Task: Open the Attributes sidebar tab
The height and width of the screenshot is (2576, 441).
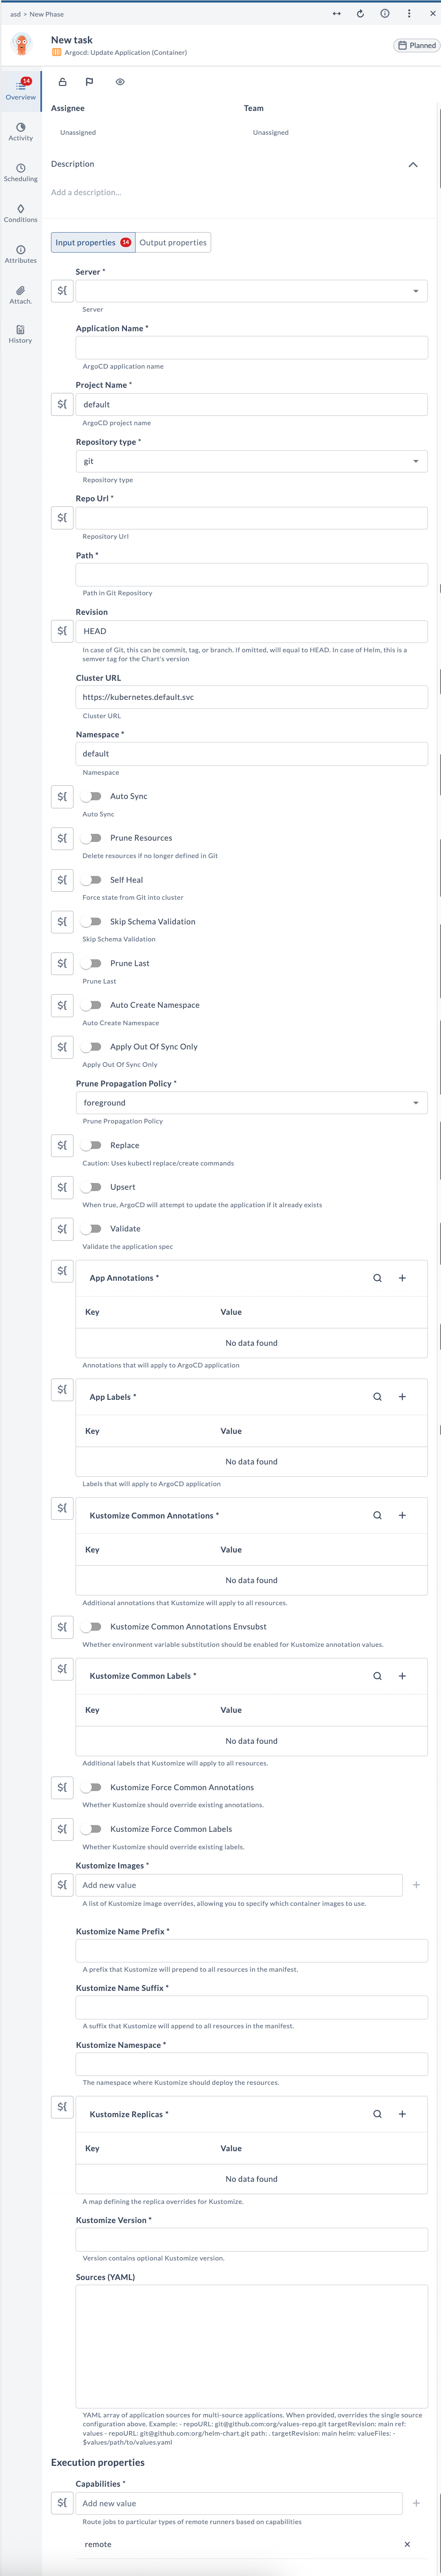Action: (21, 254)
